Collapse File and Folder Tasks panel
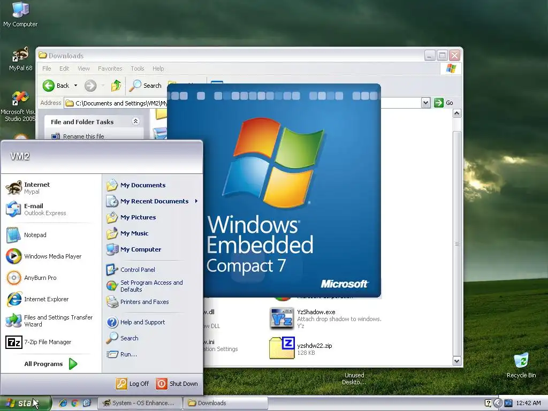 [x=135, y=121]
